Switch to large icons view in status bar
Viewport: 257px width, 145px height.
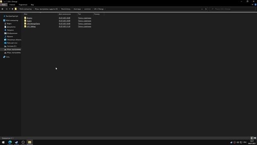[255, 138]
